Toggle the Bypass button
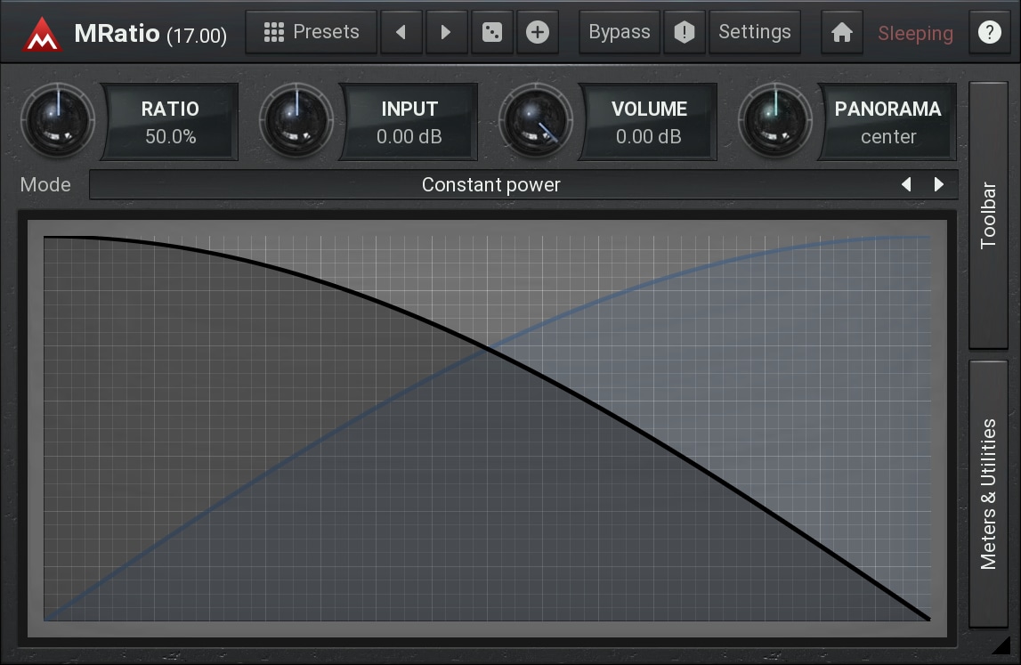The height and width of the screenshot is (665, 1021). tap(620, 33)
